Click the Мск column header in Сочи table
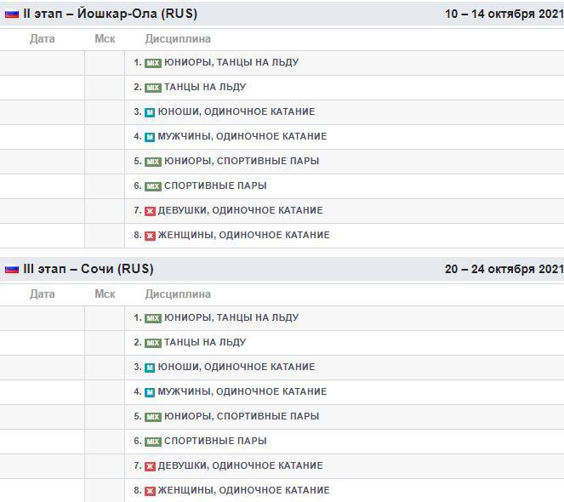564x502 pixels. [105, 294]
